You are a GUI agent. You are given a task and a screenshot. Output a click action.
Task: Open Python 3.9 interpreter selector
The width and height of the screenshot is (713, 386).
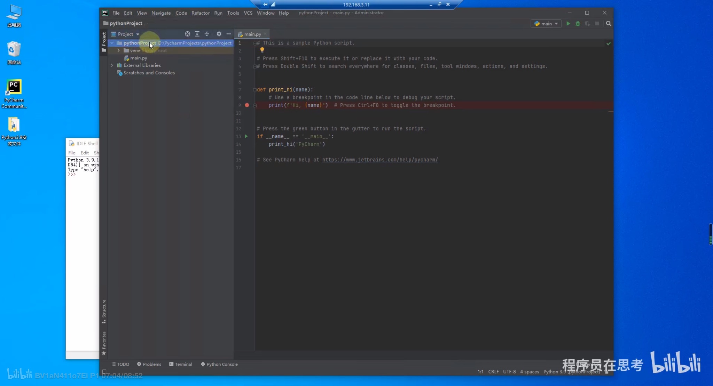tap(572, 372)
